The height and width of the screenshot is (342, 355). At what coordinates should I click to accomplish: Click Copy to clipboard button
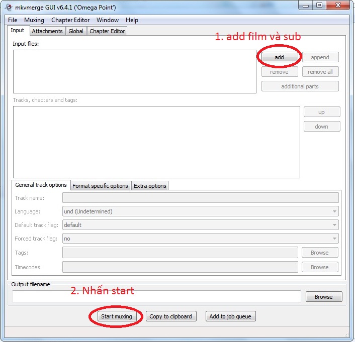click(170, 316)
